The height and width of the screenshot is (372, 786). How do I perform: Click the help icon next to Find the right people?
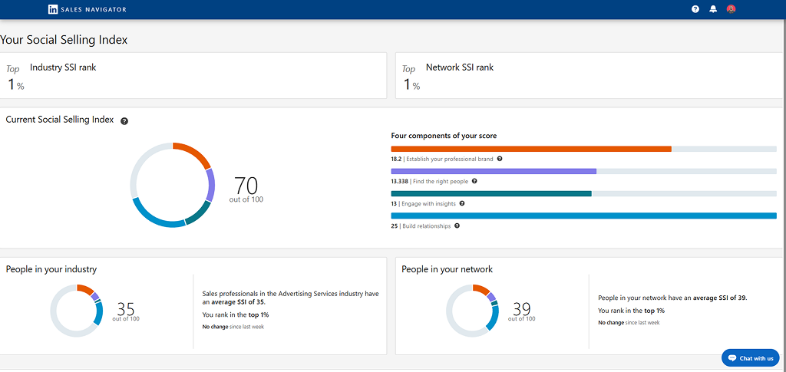pos(474,181)
